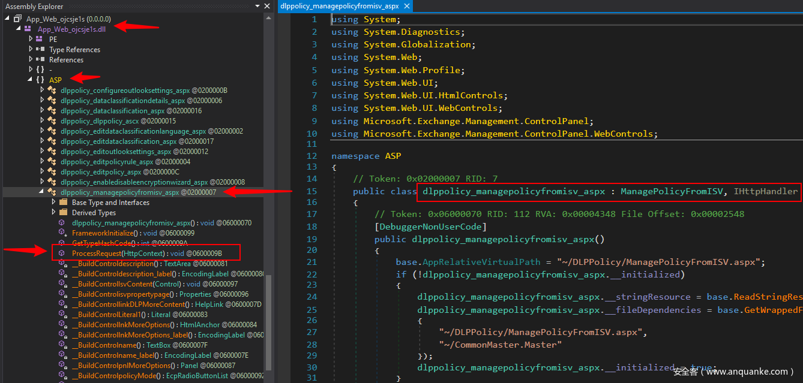Click the FrameworkInitialize method icon
This screenshot has height=383, width=803.
pyautogui.click(x=62, y=233)
